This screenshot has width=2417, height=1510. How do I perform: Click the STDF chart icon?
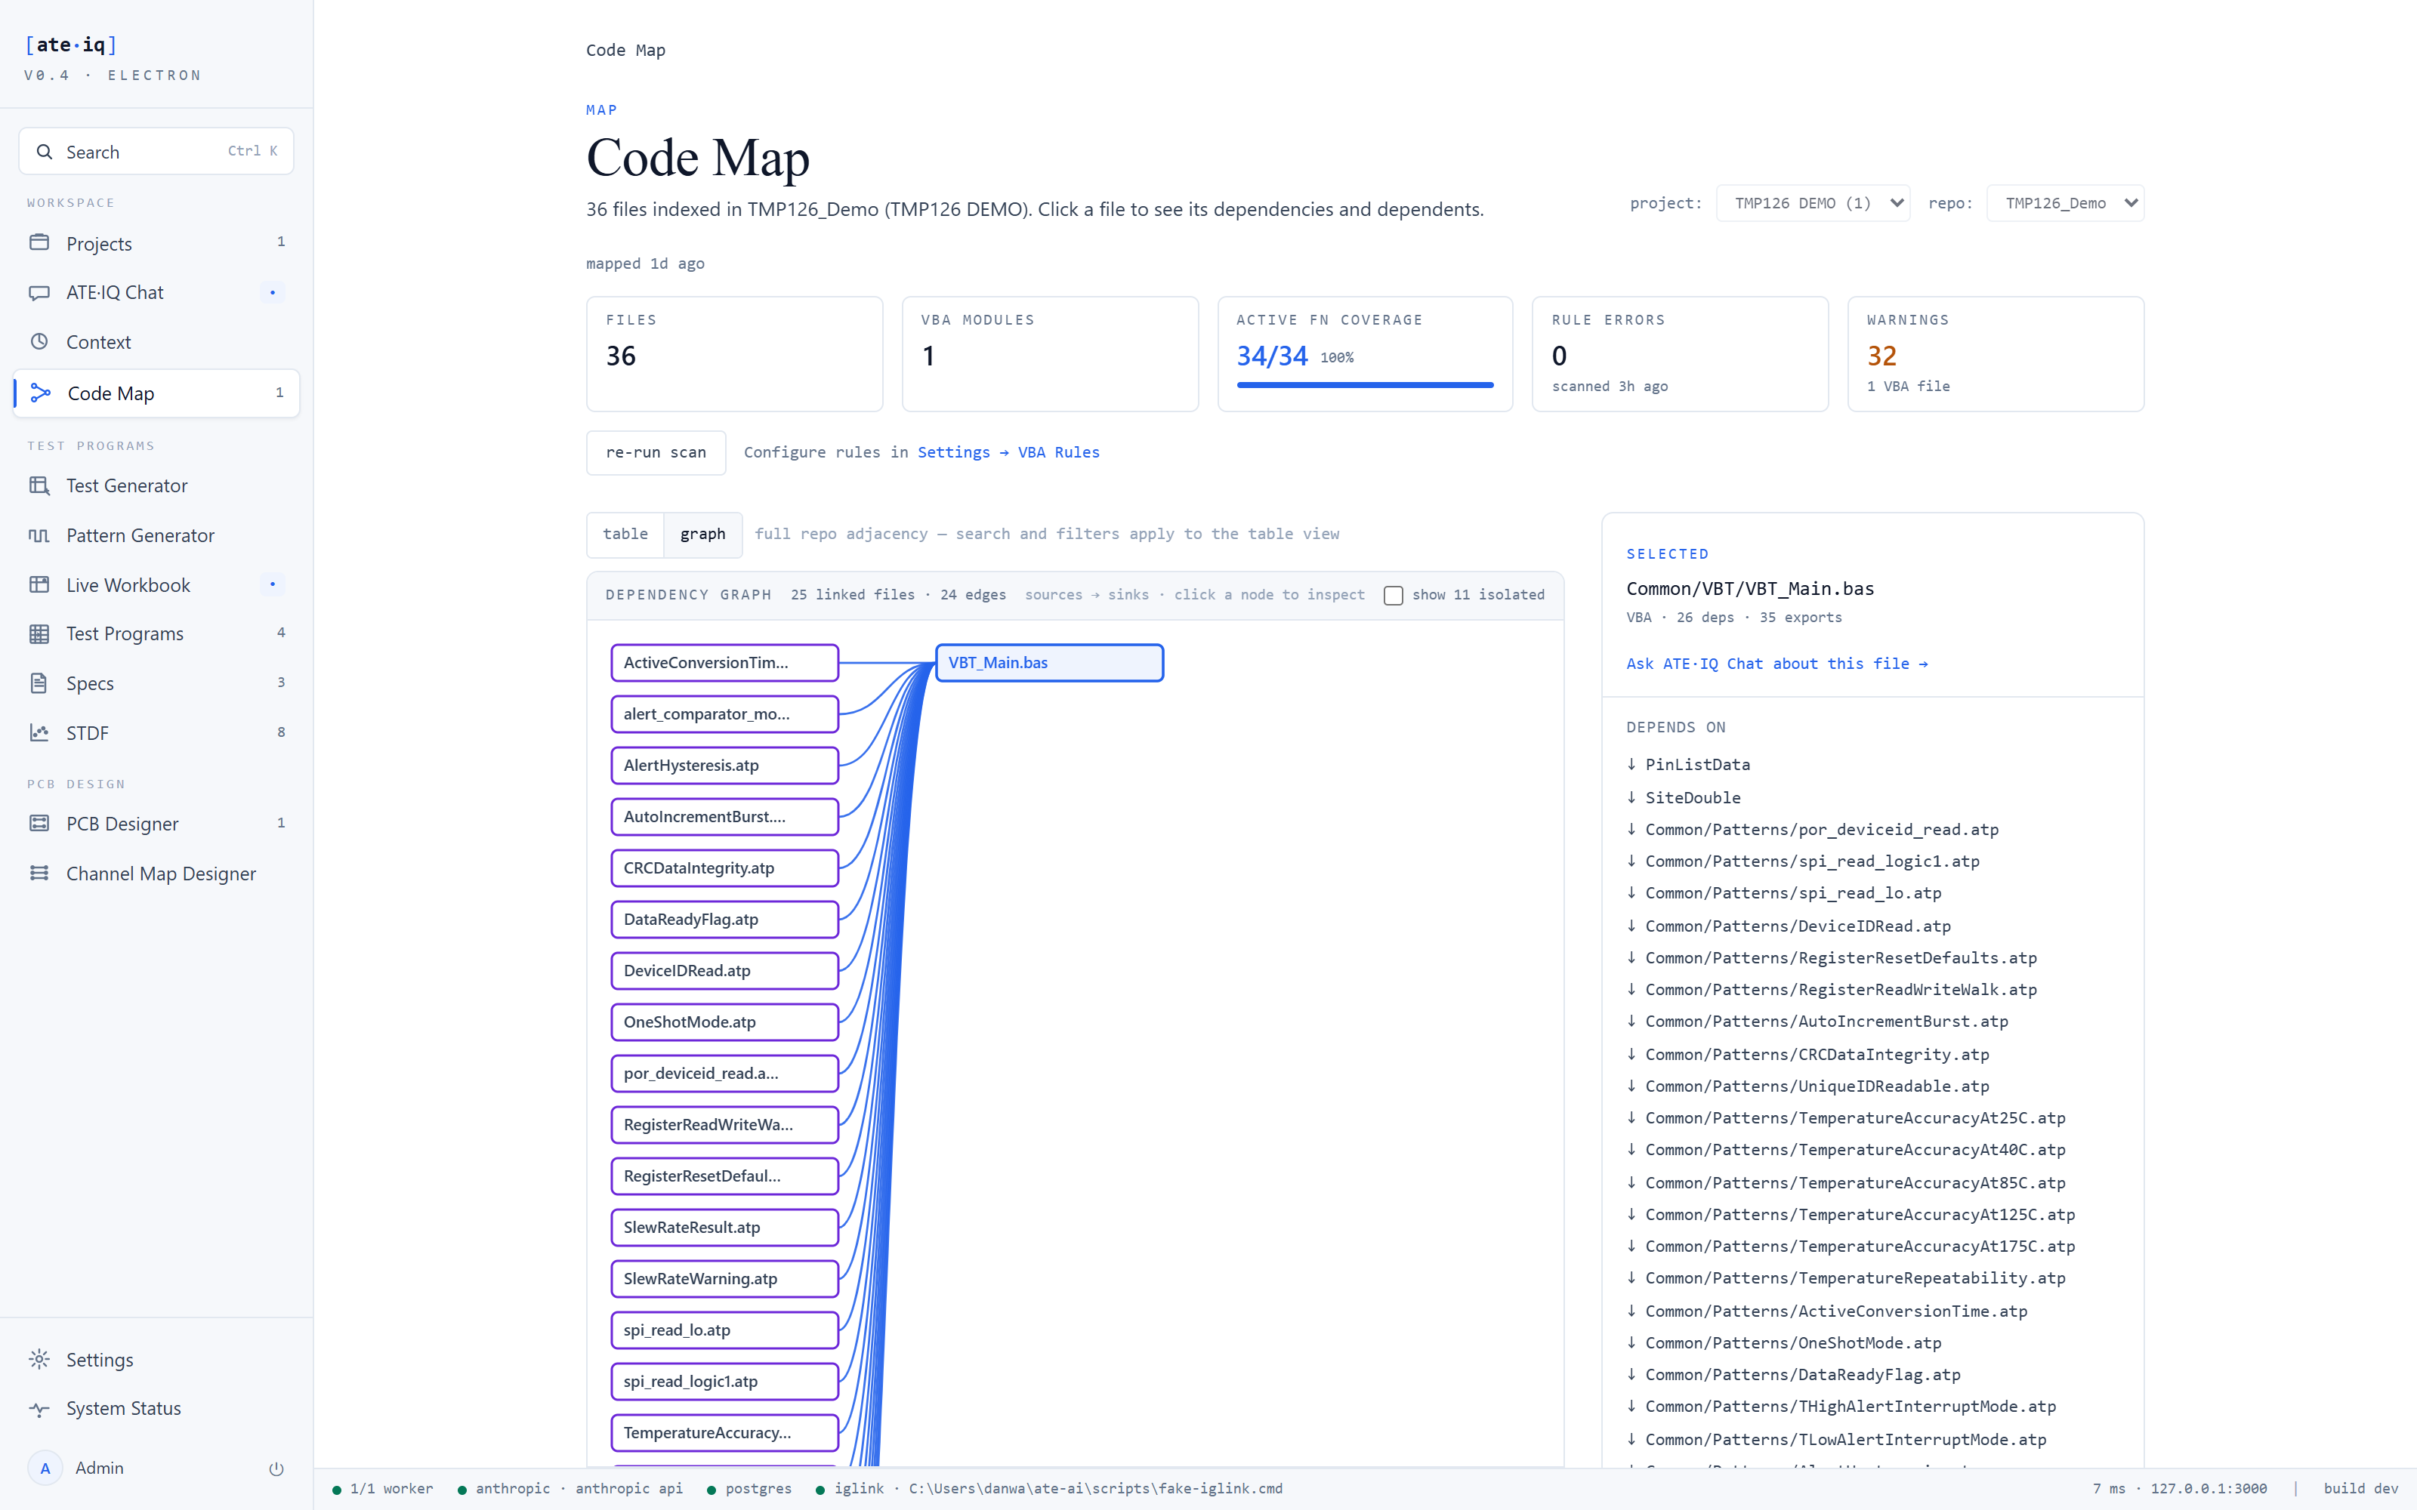(39, 733)
